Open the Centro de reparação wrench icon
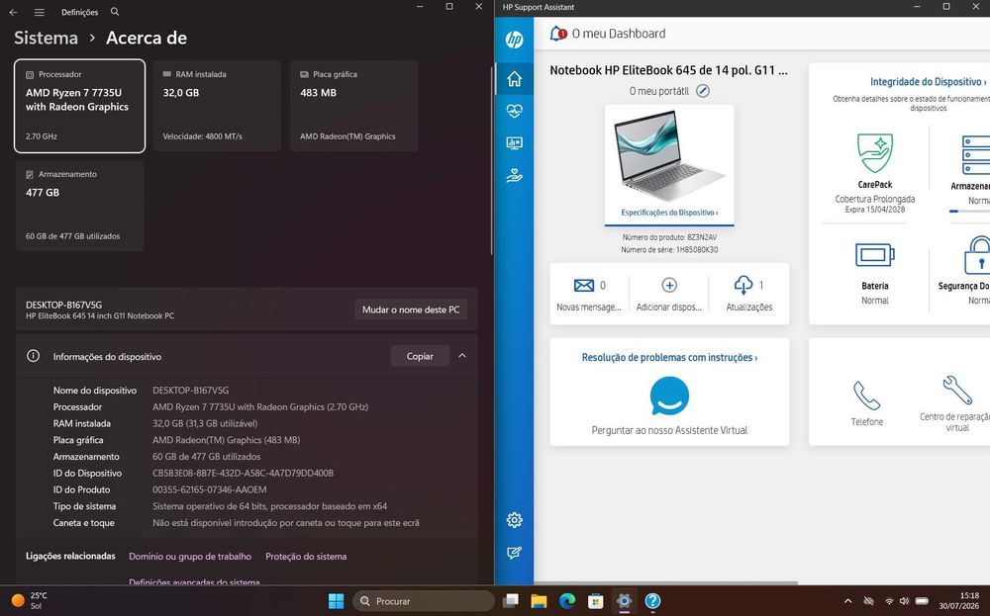The height and width of the screenshot is (616, 990). pyautogui.click(x=957, y=391)
